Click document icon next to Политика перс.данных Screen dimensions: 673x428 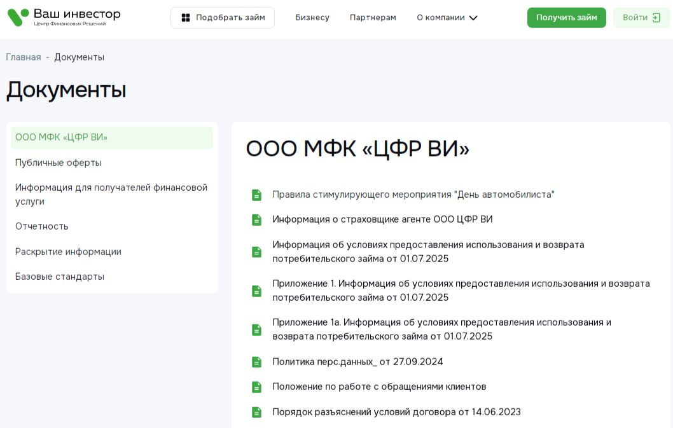point(256,361)
